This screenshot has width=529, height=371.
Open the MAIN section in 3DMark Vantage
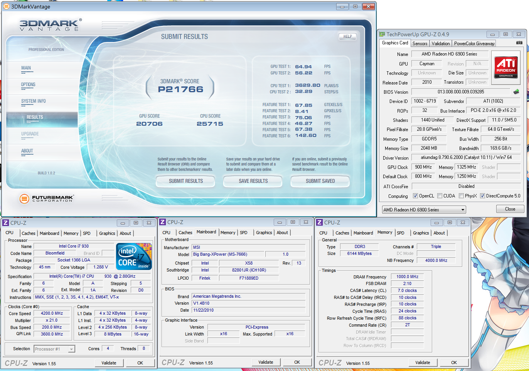(26, 68)
